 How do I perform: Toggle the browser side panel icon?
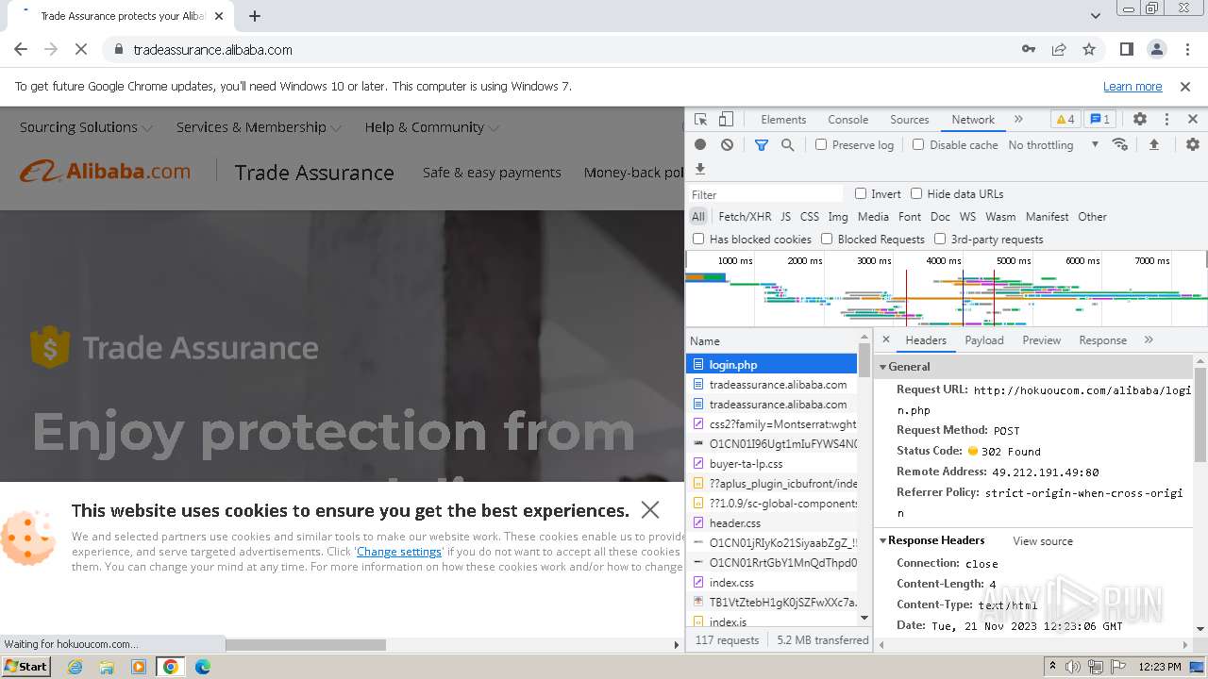point(1126,49)
